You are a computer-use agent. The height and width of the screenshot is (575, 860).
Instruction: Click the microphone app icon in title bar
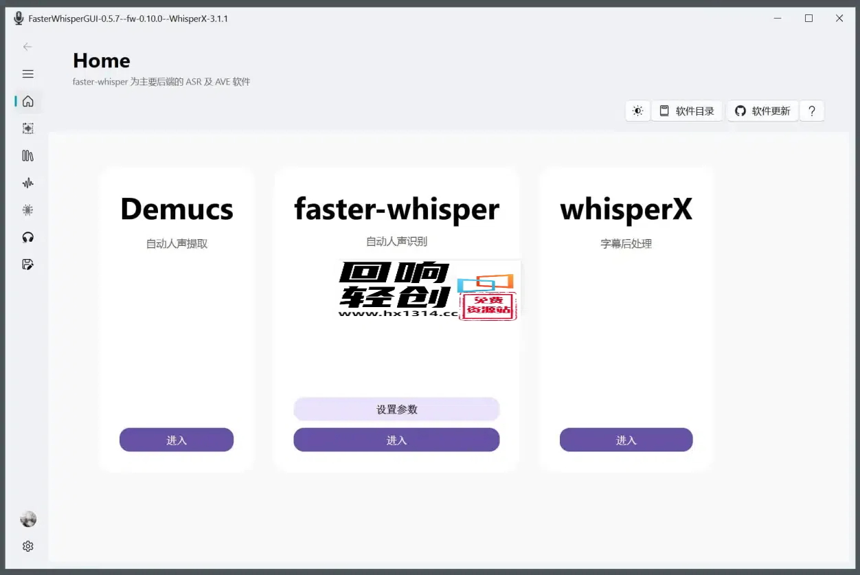19,19
